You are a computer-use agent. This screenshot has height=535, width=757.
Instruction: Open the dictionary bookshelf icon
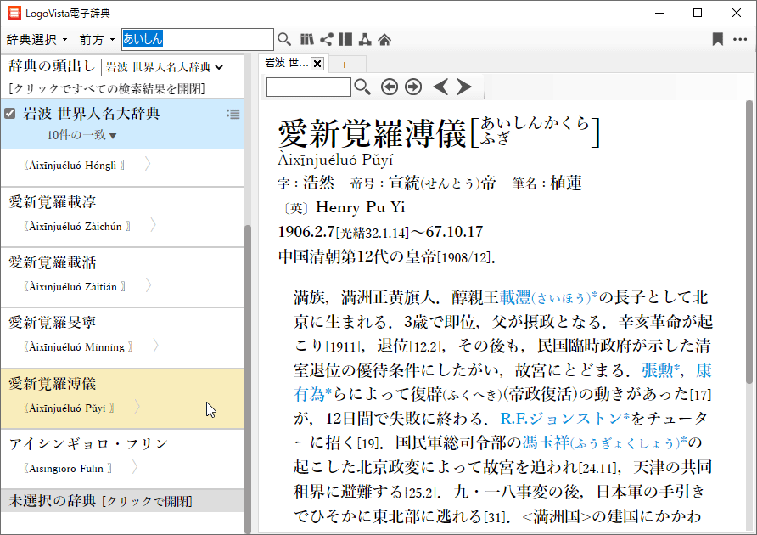tap(306, 39)
